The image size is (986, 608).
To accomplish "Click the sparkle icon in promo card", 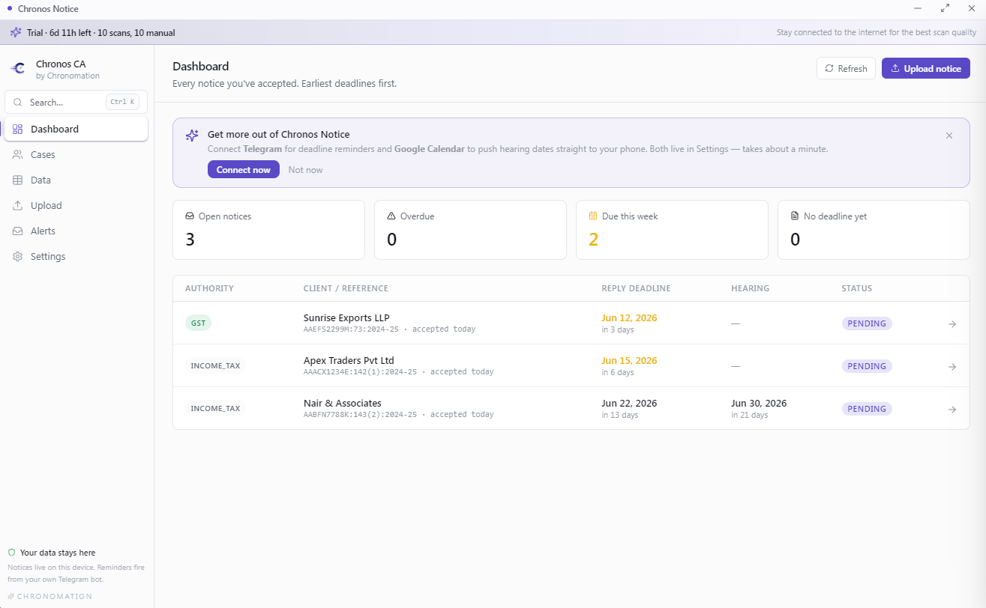I will point(192,135).
